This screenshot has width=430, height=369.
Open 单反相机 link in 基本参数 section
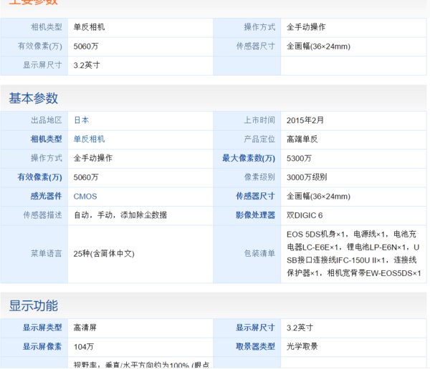(89, 139)
